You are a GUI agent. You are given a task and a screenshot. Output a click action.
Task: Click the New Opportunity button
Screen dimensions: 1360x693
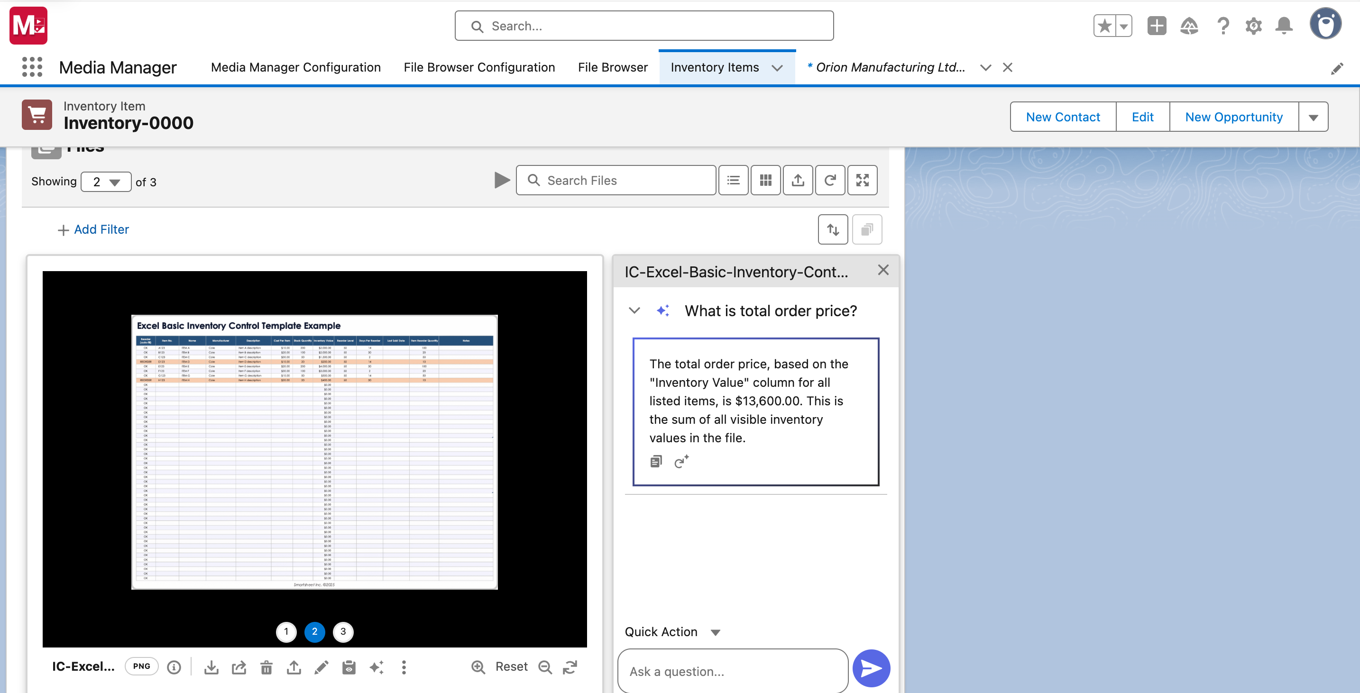[1233, 117]
